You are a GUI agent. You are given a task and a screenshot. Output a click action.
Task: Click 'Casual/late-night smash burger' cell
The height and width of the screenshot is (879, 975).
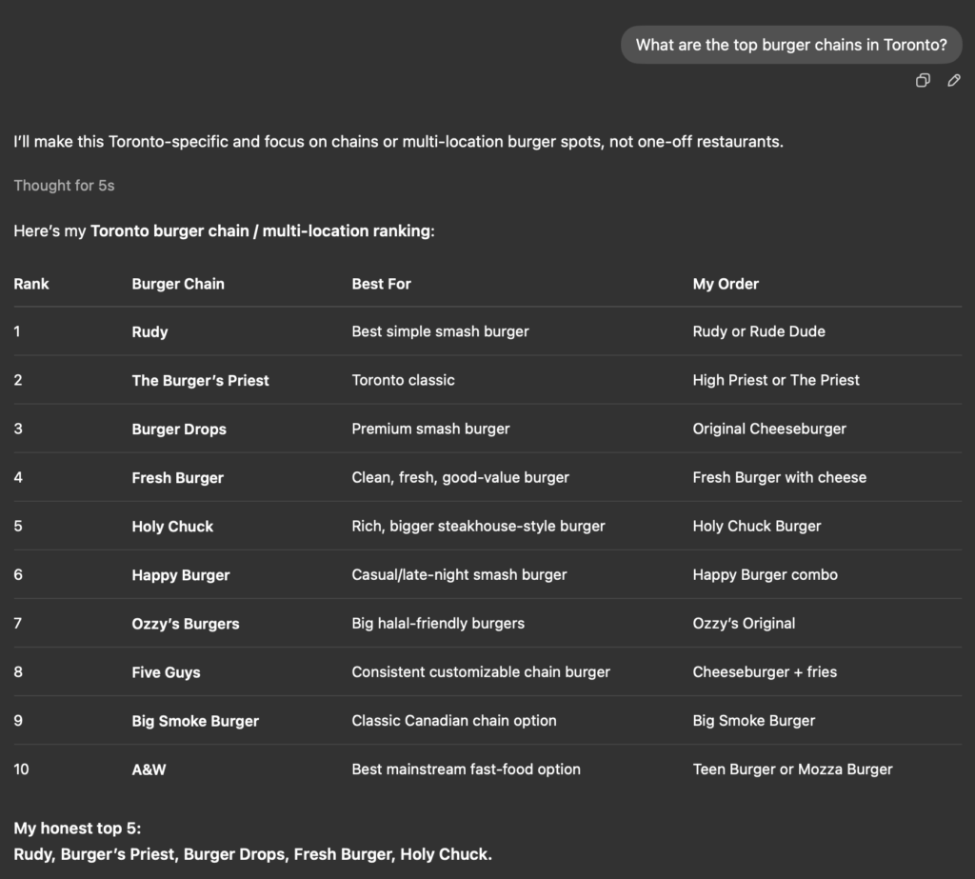pos(459,574)
